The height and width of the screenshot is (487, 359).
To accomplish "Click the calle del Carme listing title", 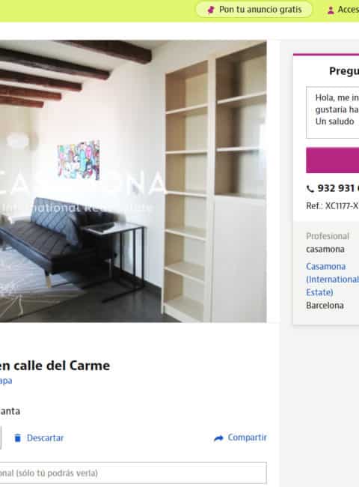I will pos(55,366).
